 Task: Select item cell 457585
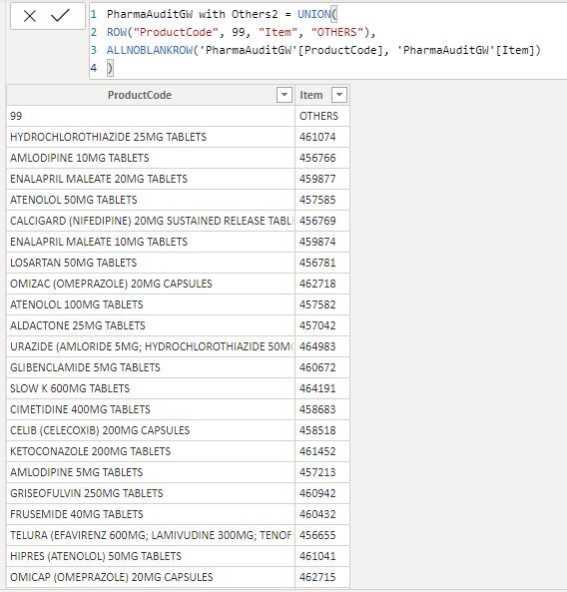tap(322, 200)
